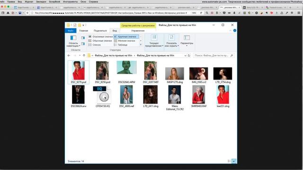The height and width of the screenshot is (170, 303).
Task: Switch to the Поделиться ribbon tab
Action: (100, 31)
